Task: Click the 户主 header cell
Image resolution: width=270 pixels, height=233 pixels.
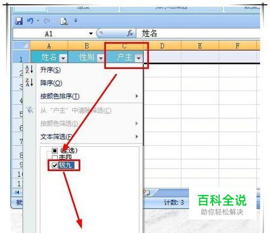Action: [x=124, y=57]
